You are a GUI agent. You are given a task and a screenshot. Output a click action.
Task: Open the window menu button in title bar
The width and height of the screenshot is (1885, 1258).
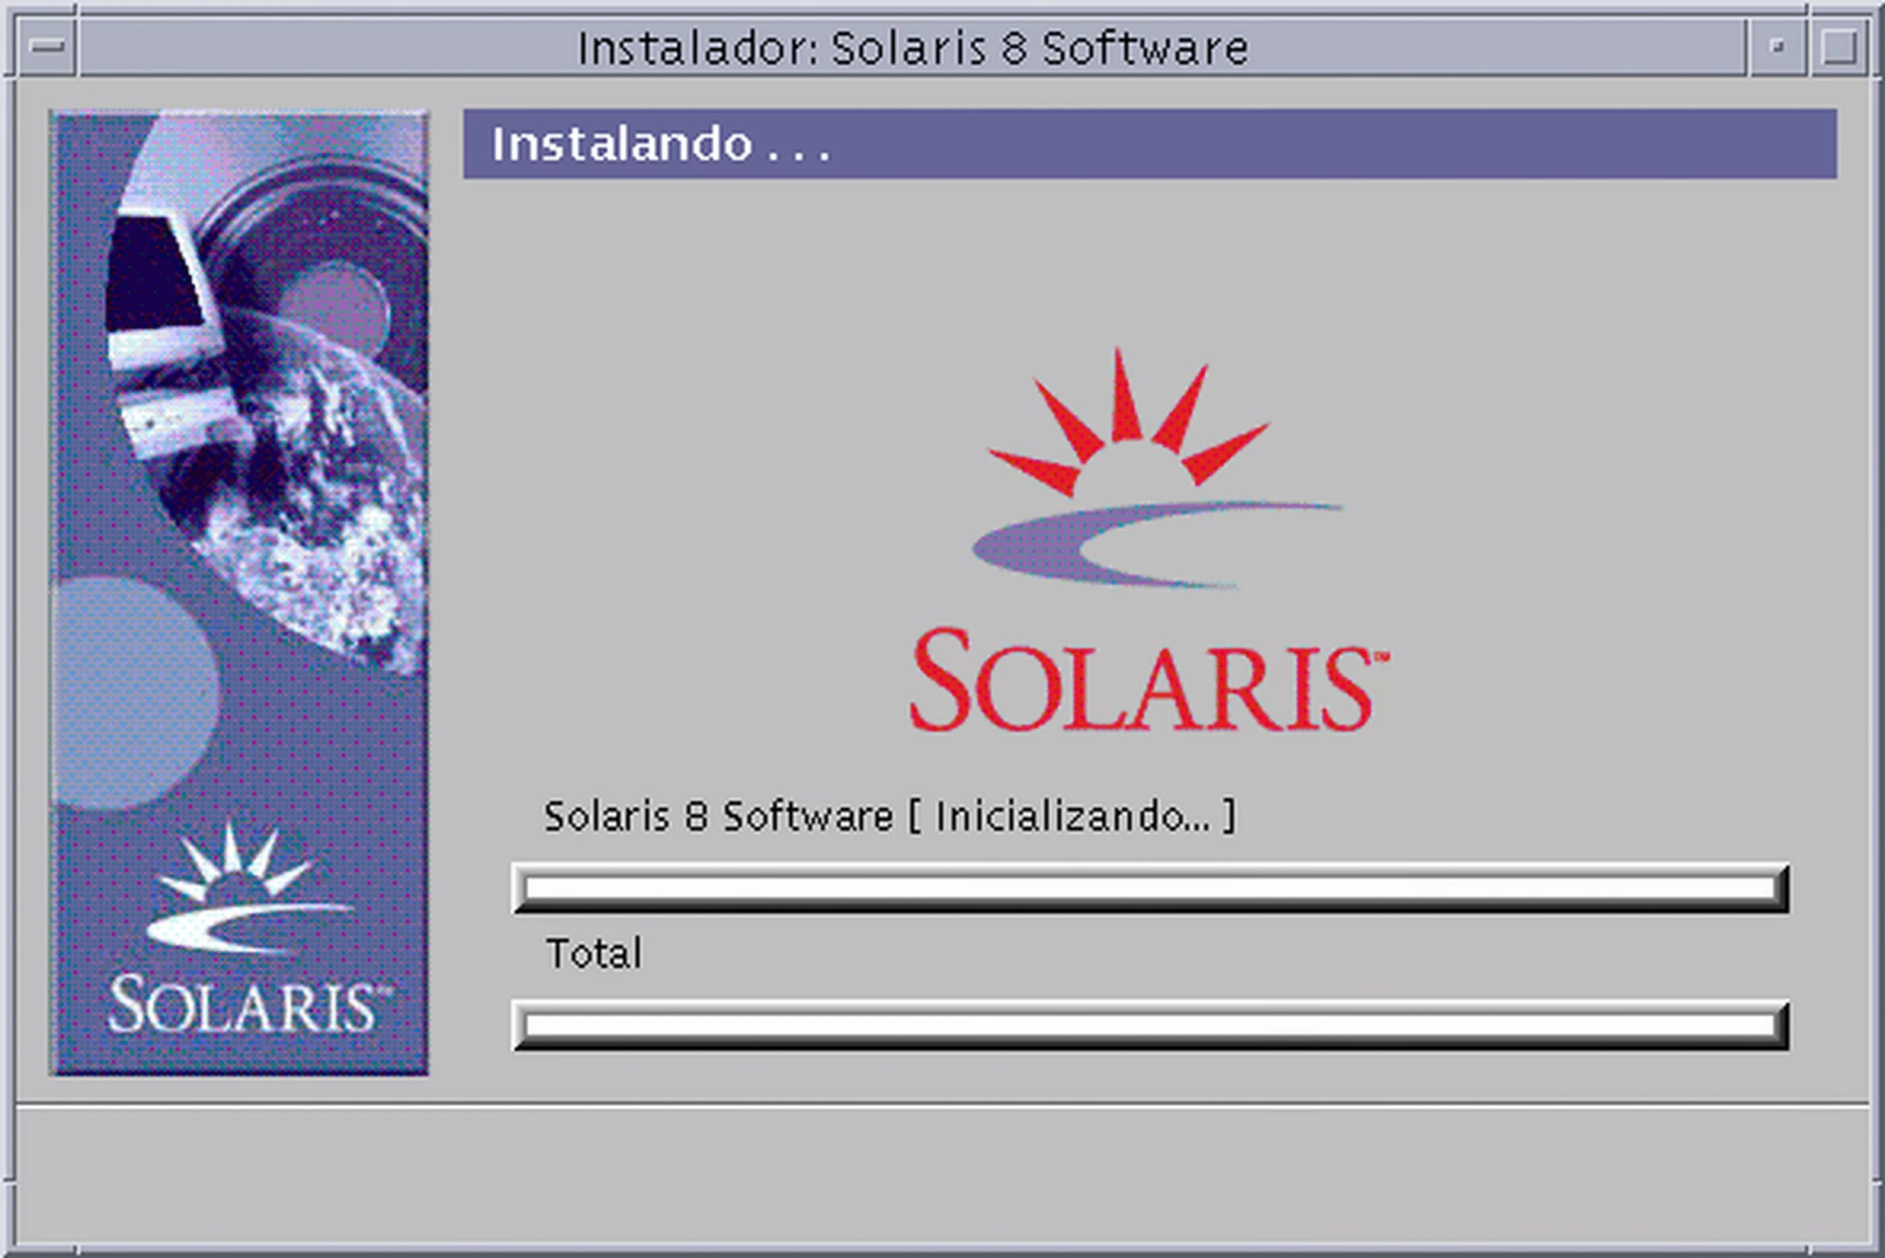(47, 46)
